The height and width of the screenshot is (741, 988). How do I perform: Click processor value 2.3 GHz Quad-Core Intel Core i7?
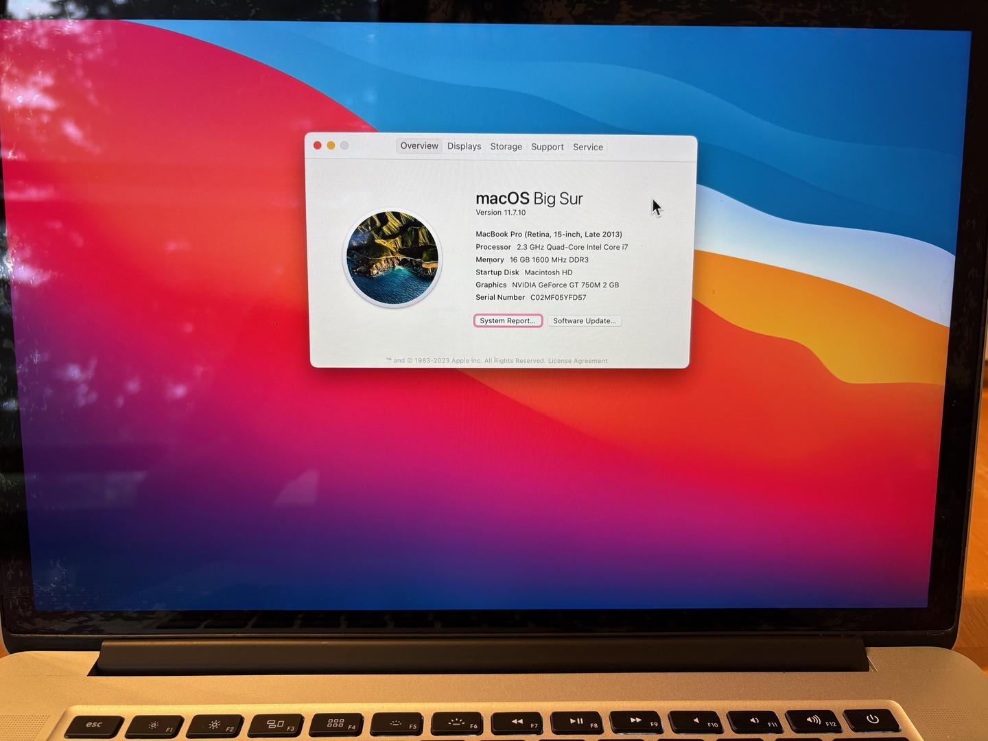coord(572,247)
